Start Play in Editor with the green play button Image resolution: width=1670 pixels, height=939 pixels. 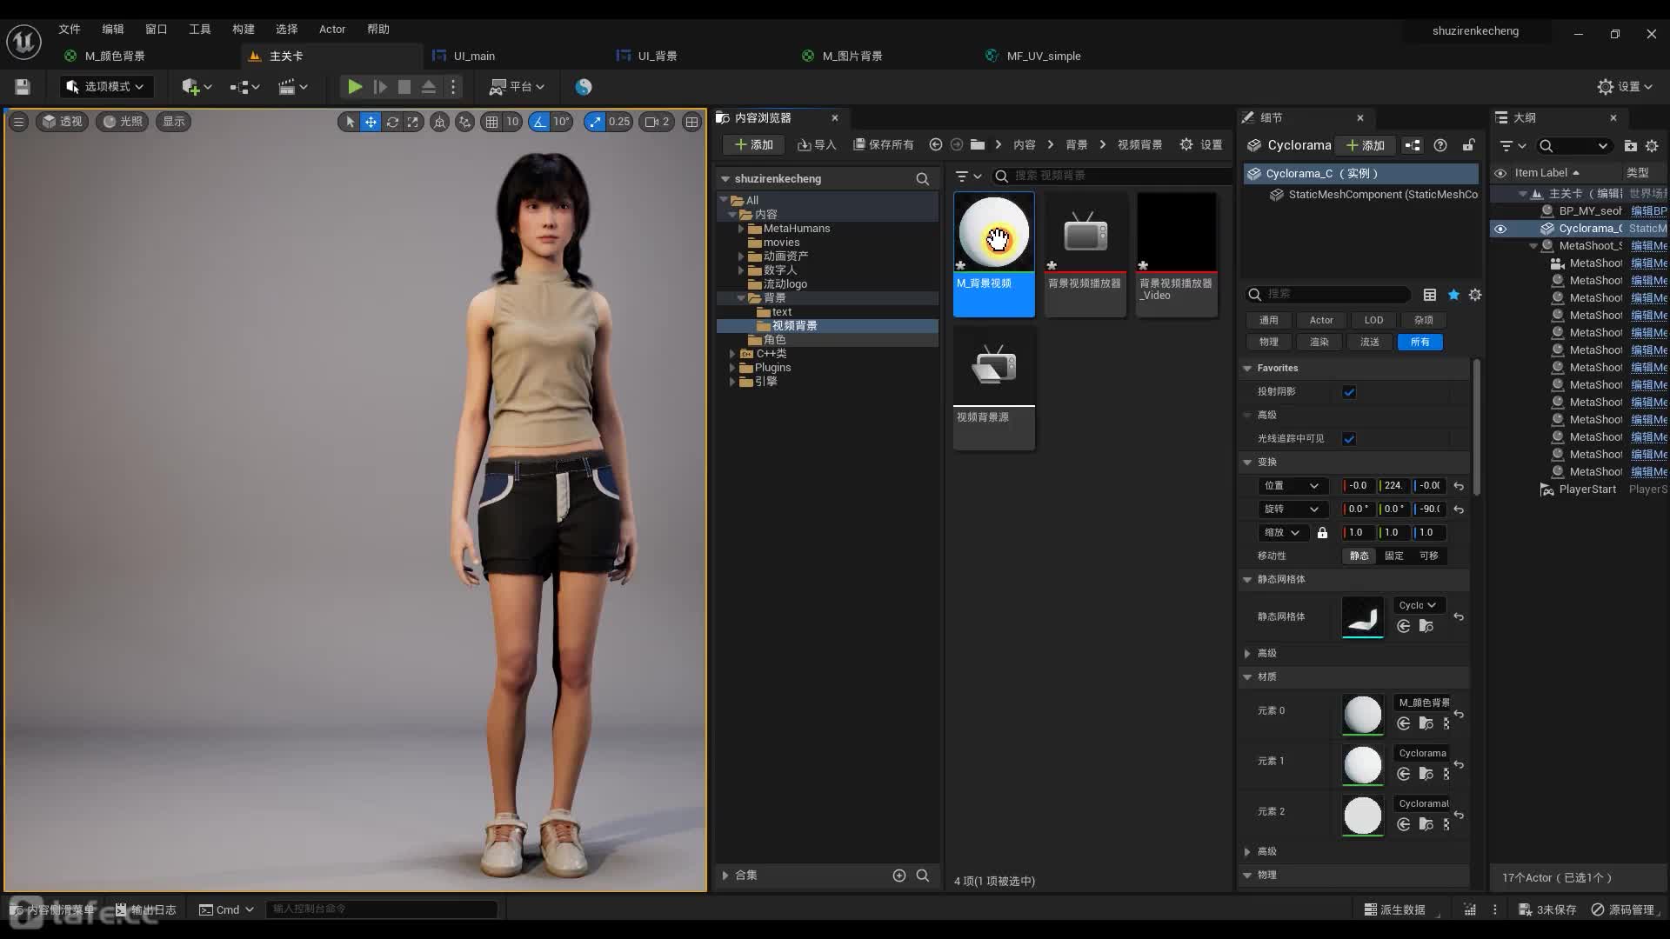pyautogui.click(x=354, y=87)
